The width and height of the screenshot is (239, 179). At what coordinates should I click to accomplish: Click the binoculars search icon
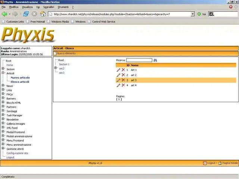click(x=155, y=60)
